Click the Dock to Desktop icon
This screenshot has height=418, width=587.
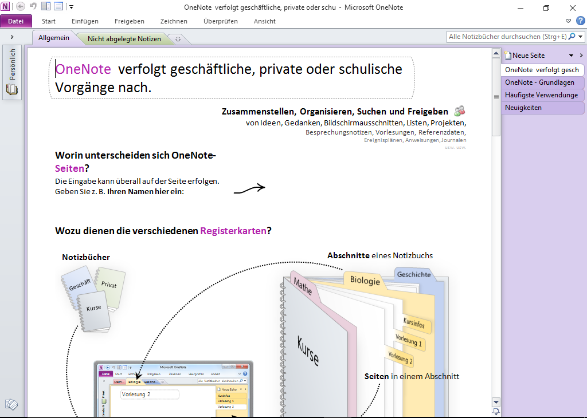point(46,7)
